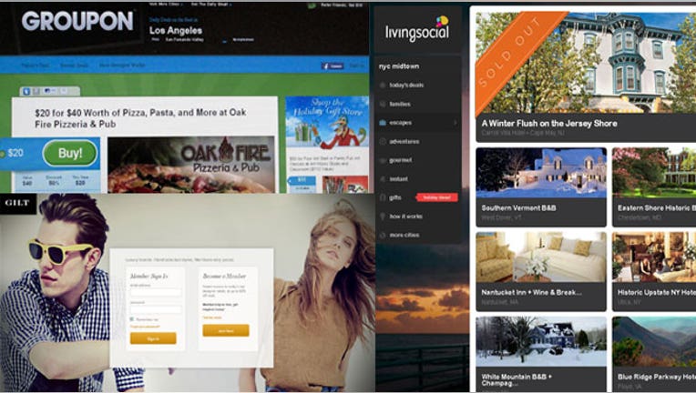Click the Oak Fire Pizzeria deal image
The height and width of the screenshot is (393, 696).
coord(191,165)
